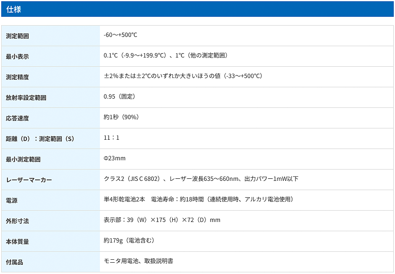Click the 付属品 row label
Image resolution: width=395 pixels, height=274 pixels.
[14, 262]
